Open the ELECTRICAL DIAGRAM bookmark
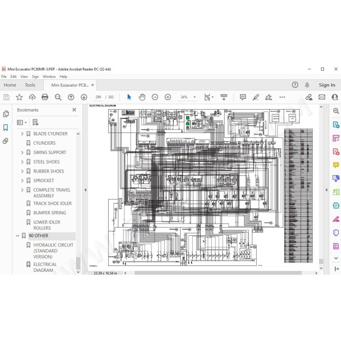Screen dimensions: 341x341 point(45,267)
